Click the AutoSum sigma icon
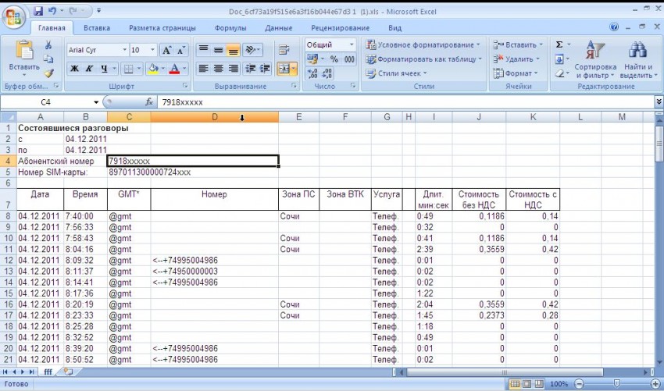 point(559,44)
